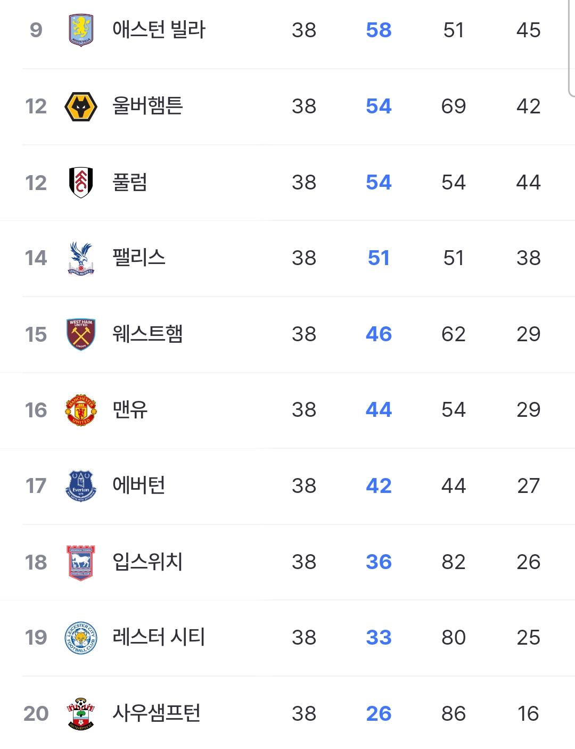Select the 사우샘프턴 team name
Image resolution: width=575 pixels, height=749 pixels.
point(156,713)
